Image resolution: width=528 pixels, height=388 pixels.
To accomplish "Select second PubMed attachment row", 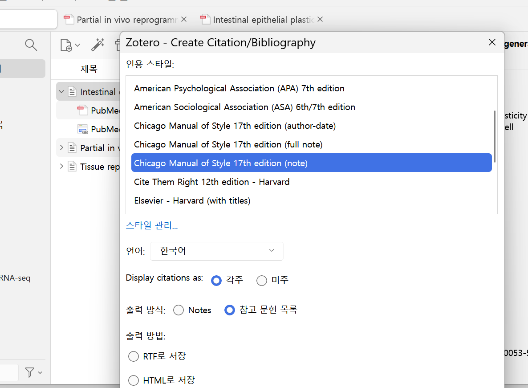I will pos(88,129).
